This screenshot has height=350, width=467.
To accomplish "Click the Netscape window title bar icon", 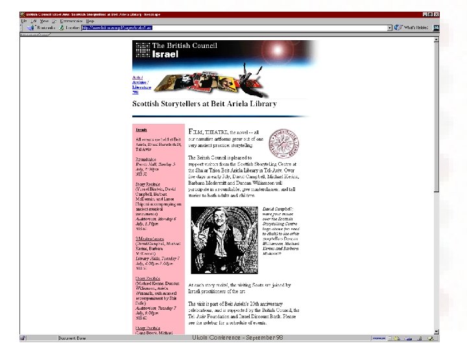I will click(x=22, y=14).
